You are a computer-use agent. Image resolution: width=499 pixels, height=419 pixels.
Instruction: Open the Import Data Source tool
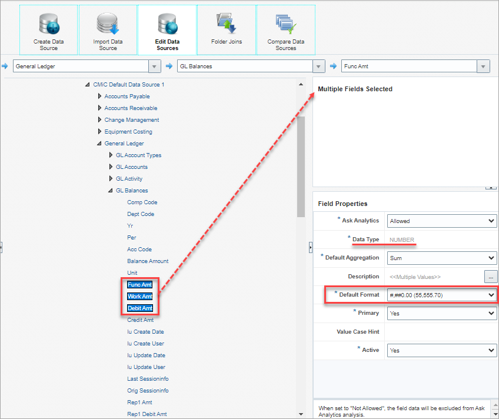pyautogui.click(x=108, y=30)
